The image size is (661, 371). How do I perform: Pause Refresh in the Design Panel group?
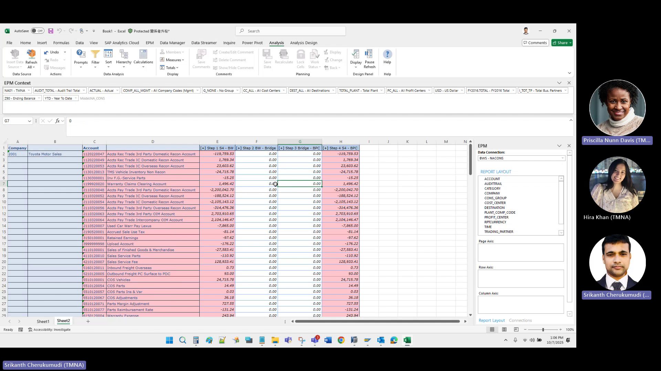point(369,58)
